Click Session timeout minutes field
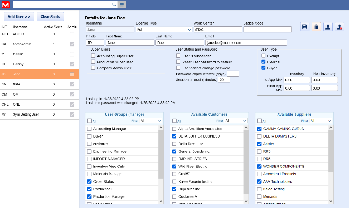349x208 pixels. click(x=224, y=79)
